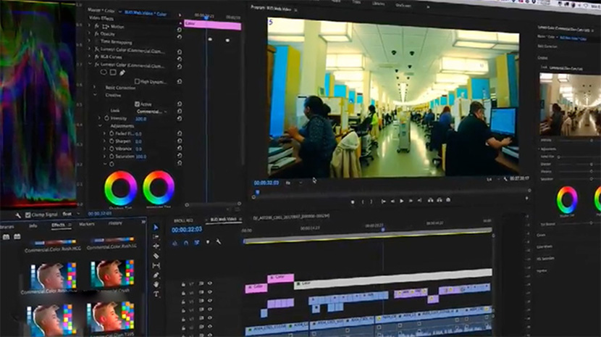Add marker in Program monitor transport
This screenshot has width=601, height=337.
coord(353,202)
